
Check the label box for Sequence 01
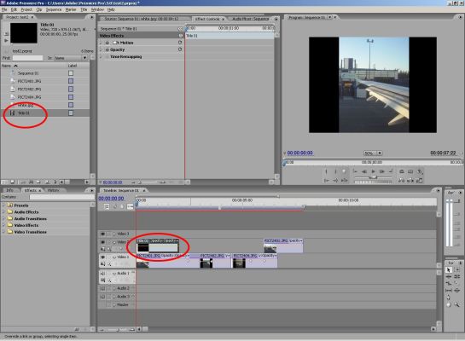click(71, 73)
